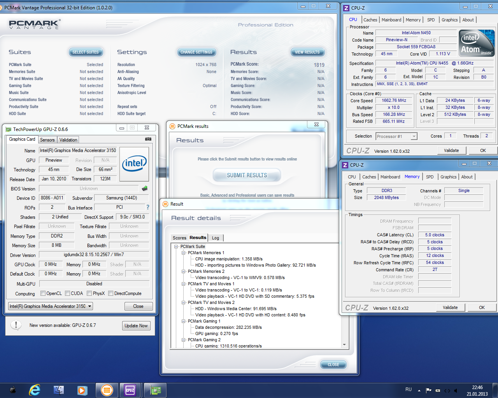Click the top CPU-Z window title icon
Screen dimensions: 498x398
[x=346, y=8]
